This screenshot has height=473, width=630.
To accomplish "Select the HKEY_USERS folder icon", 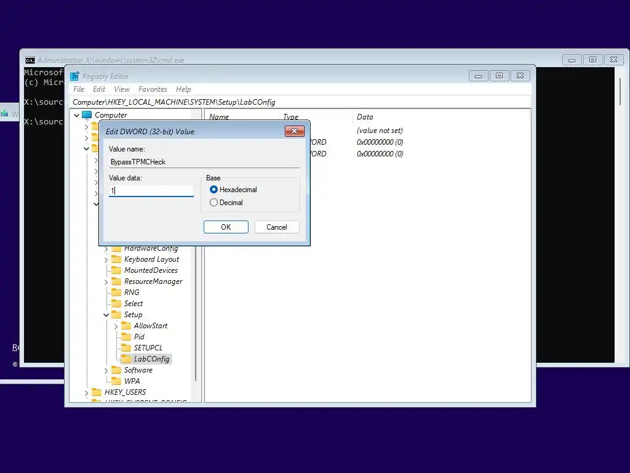I will (97, 392).
